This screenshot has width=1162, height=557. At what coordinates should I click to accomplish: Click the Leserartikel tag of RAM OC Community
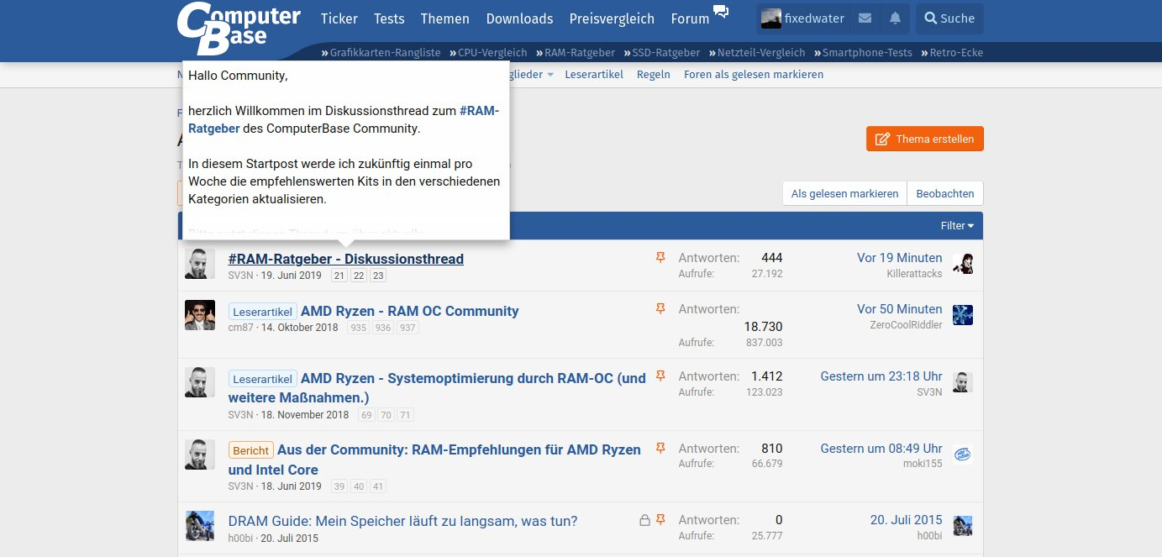tap(263, 311)
